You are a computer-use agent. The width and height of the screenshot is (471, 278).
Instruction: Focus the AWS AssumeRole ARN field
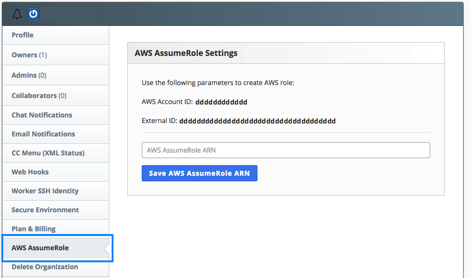[286, 150]
